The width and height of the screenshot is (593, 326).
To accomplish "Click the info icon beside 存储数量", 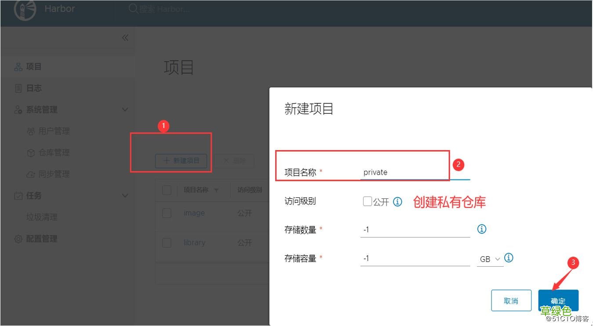I will (x=481, y=229).
